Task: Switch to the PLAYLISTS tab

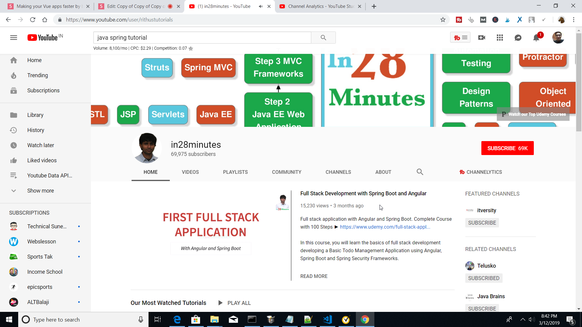Action: click(235, 172)
